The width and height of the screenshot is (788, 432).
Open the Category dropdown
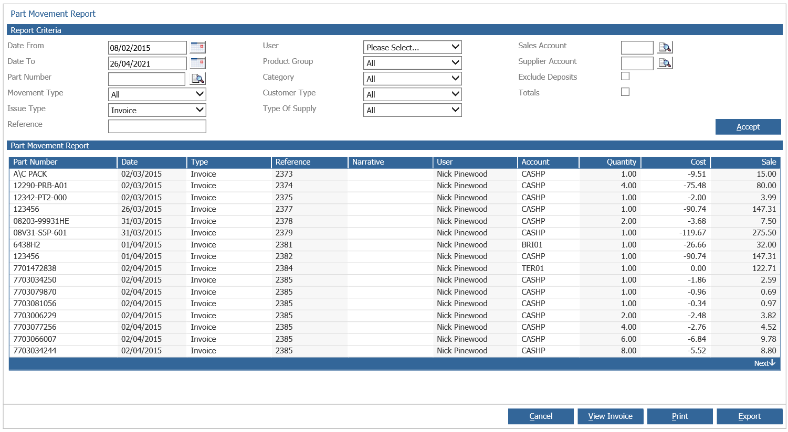[413, 79]
